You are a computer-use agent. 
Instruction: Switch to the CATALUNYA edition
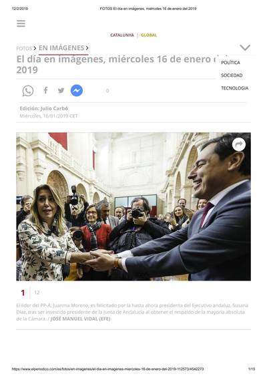pos(122,35)
